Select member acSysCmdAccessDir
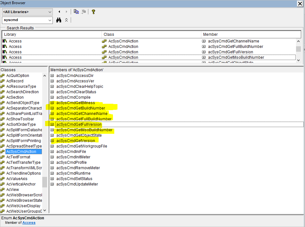 (x=75, y=76)
